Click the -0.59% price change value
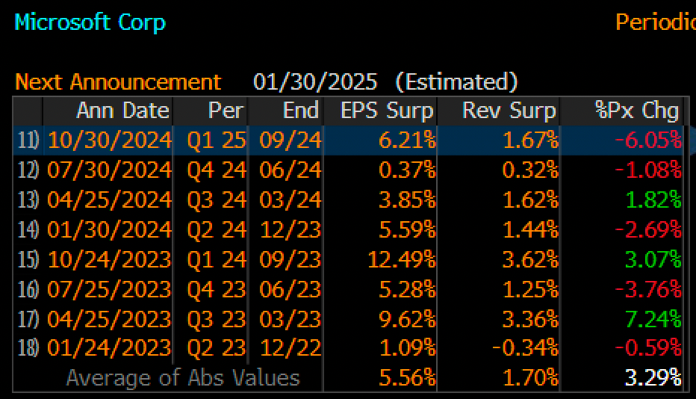The image size is (696, 399). (x=648, y=348)
